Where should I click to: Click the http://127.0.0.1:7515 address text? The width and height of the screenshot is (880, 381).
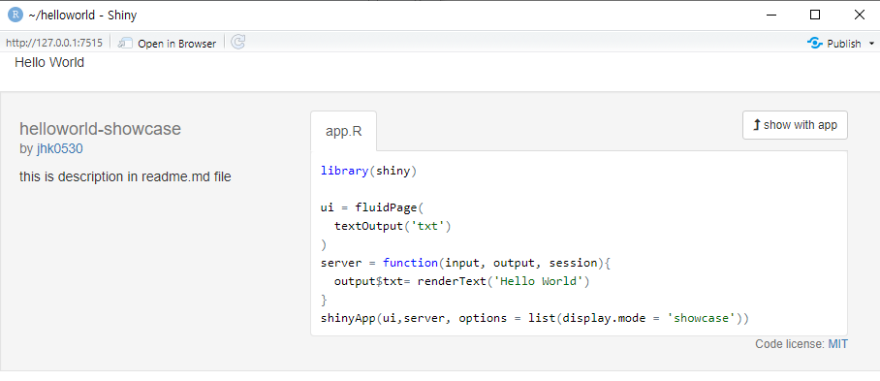54,44
